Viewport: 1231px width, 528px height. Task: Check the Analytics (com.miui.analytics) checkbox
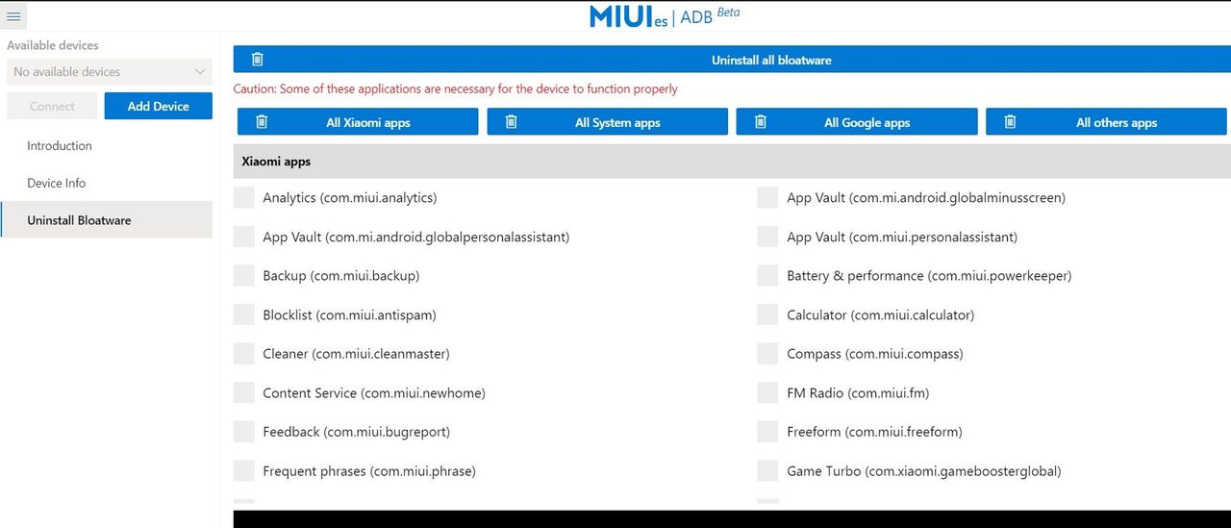[x=244, y=197]
